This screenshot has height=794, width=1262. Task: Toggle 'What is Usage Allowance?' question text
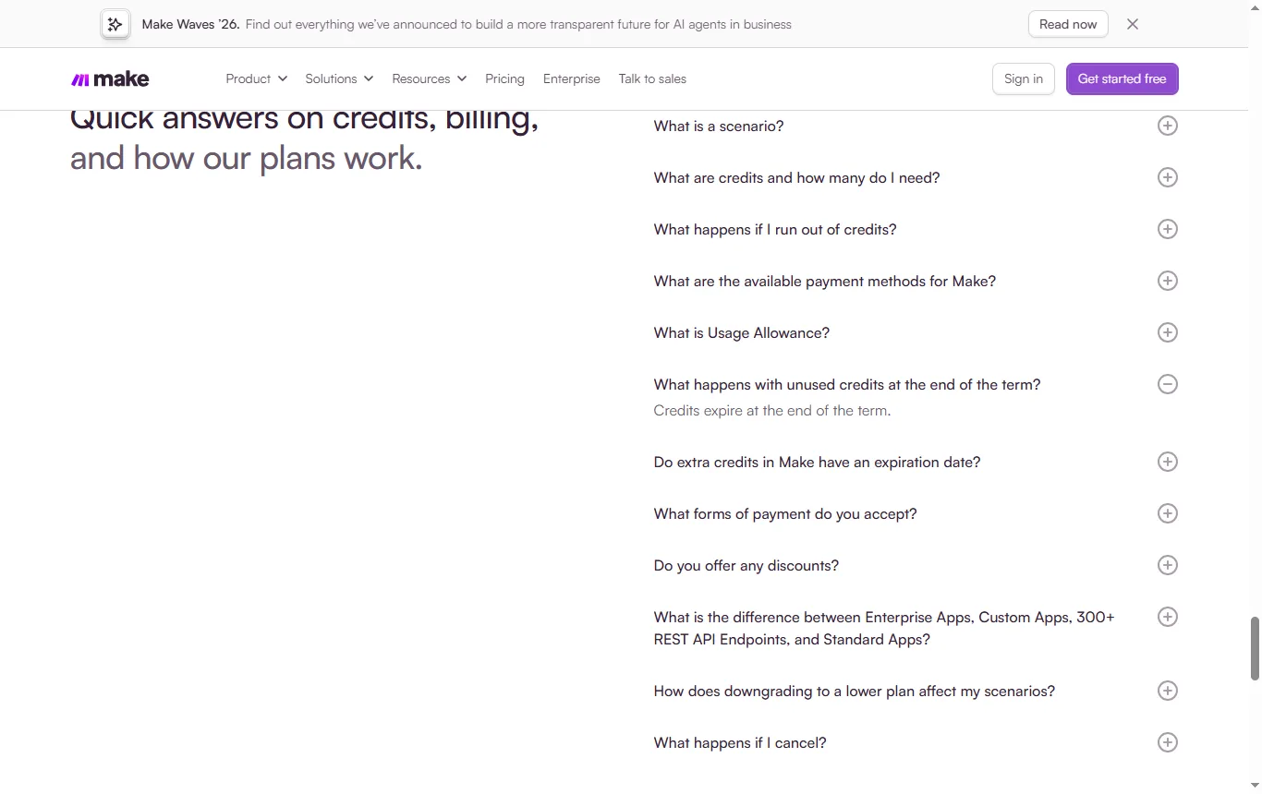(742, 333)
